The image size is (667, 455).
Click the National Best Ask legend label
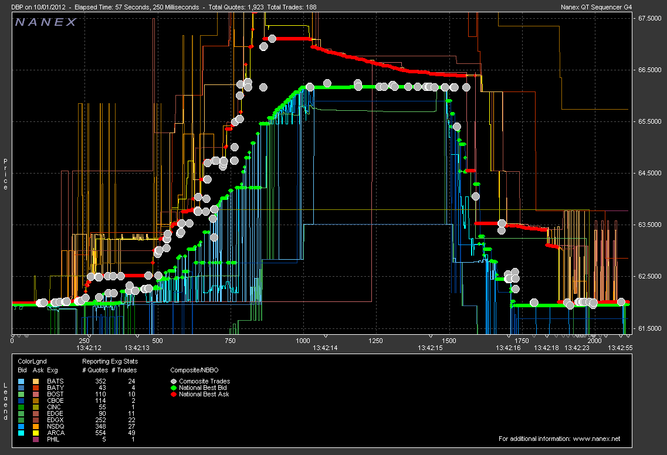[x=204, y=394]
